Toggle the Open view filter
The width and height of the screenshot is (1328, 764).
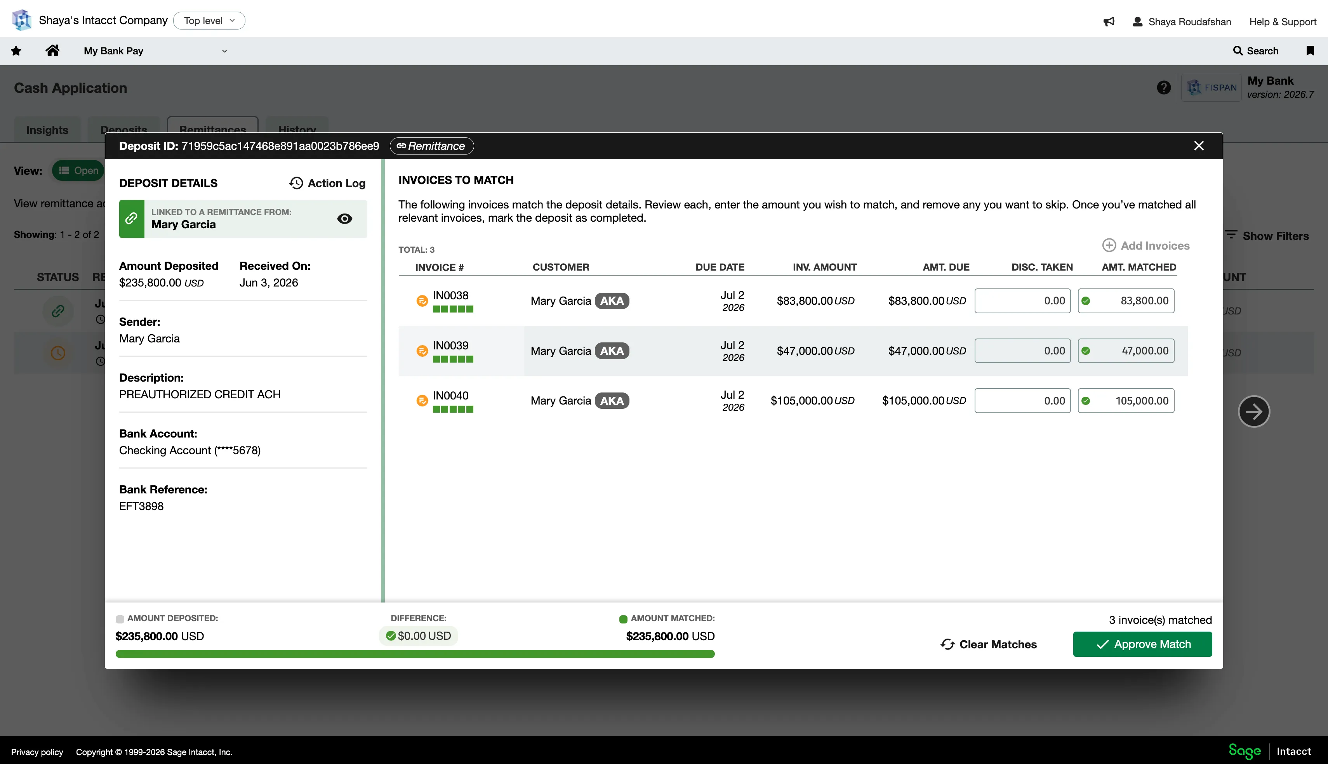(78, 170)
